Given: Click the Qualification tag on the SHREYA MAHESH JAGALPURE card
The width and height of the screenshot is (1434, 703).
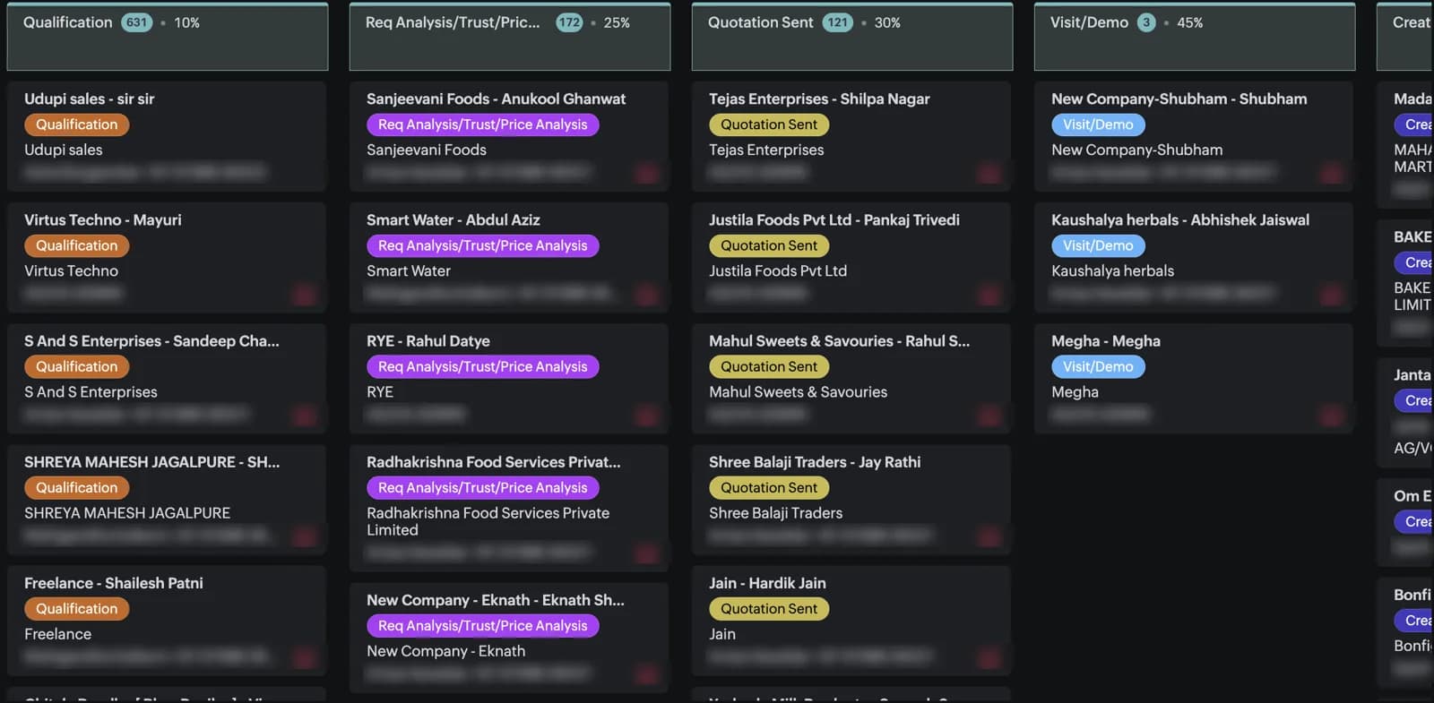Looking at the screenshot, I should pyautogui.click(x=77, y=487).
